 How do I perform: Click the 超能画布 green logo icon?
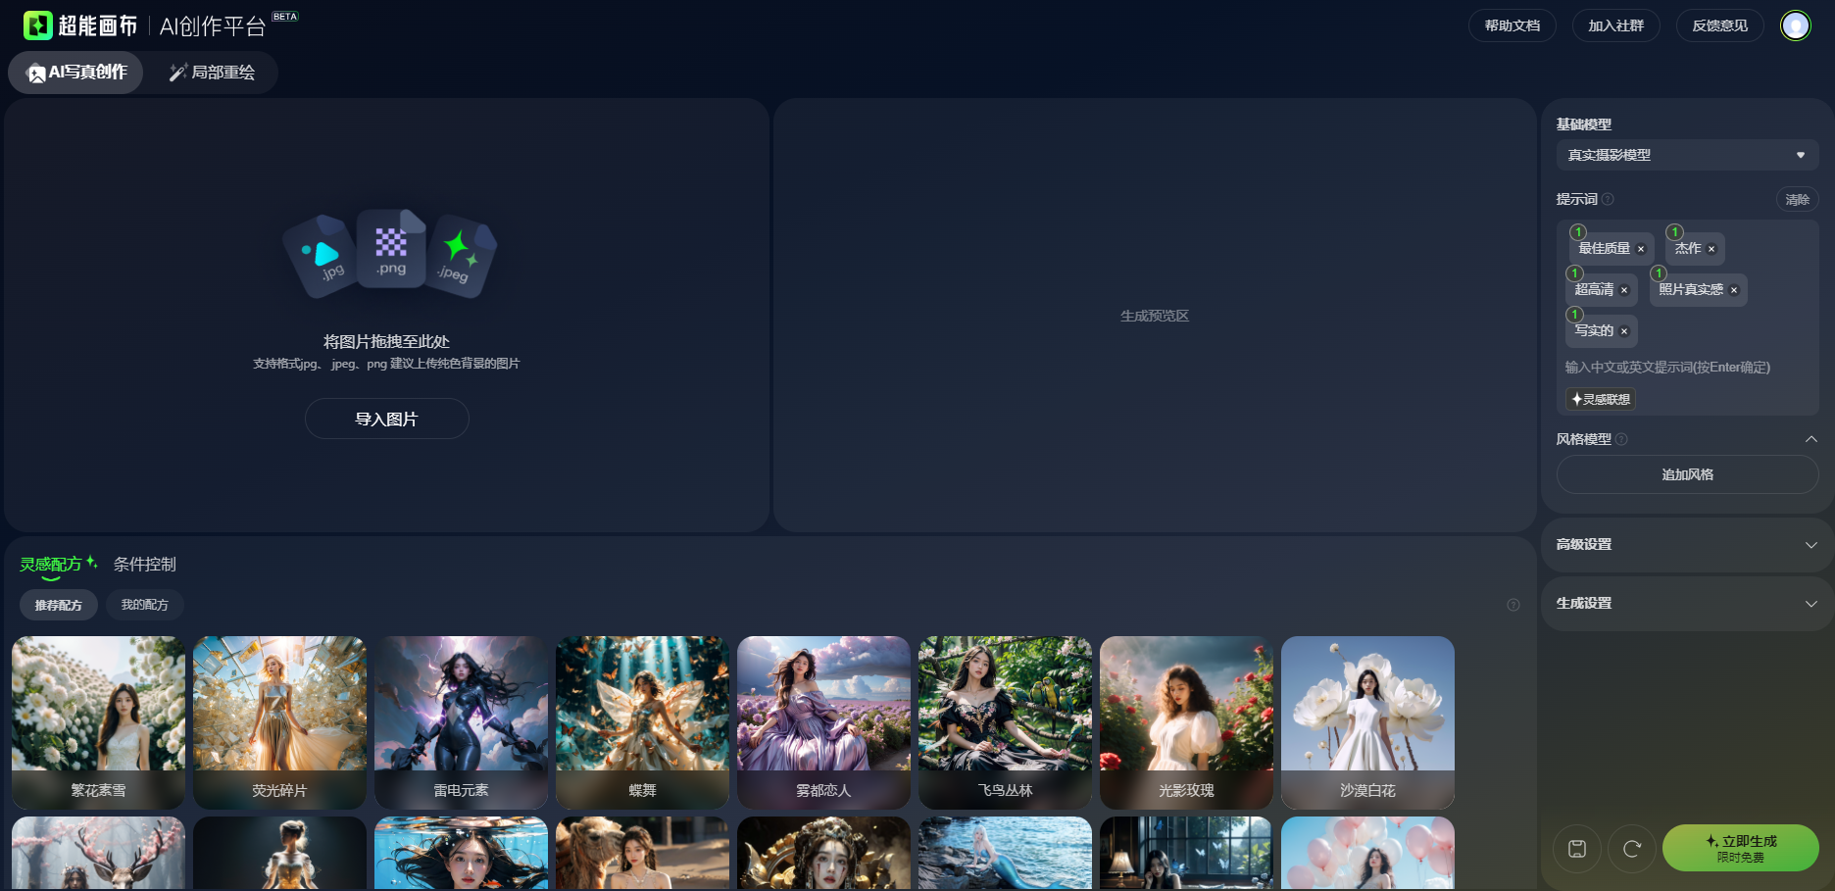click(x=38, y=25)
